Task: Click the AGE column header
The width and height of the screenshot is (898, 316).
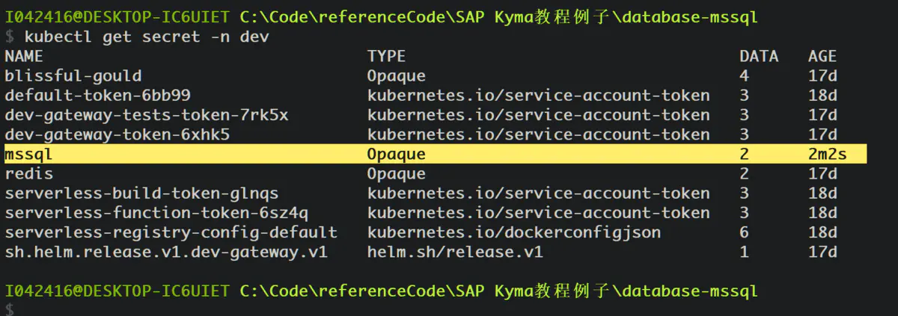Action: 822,56
